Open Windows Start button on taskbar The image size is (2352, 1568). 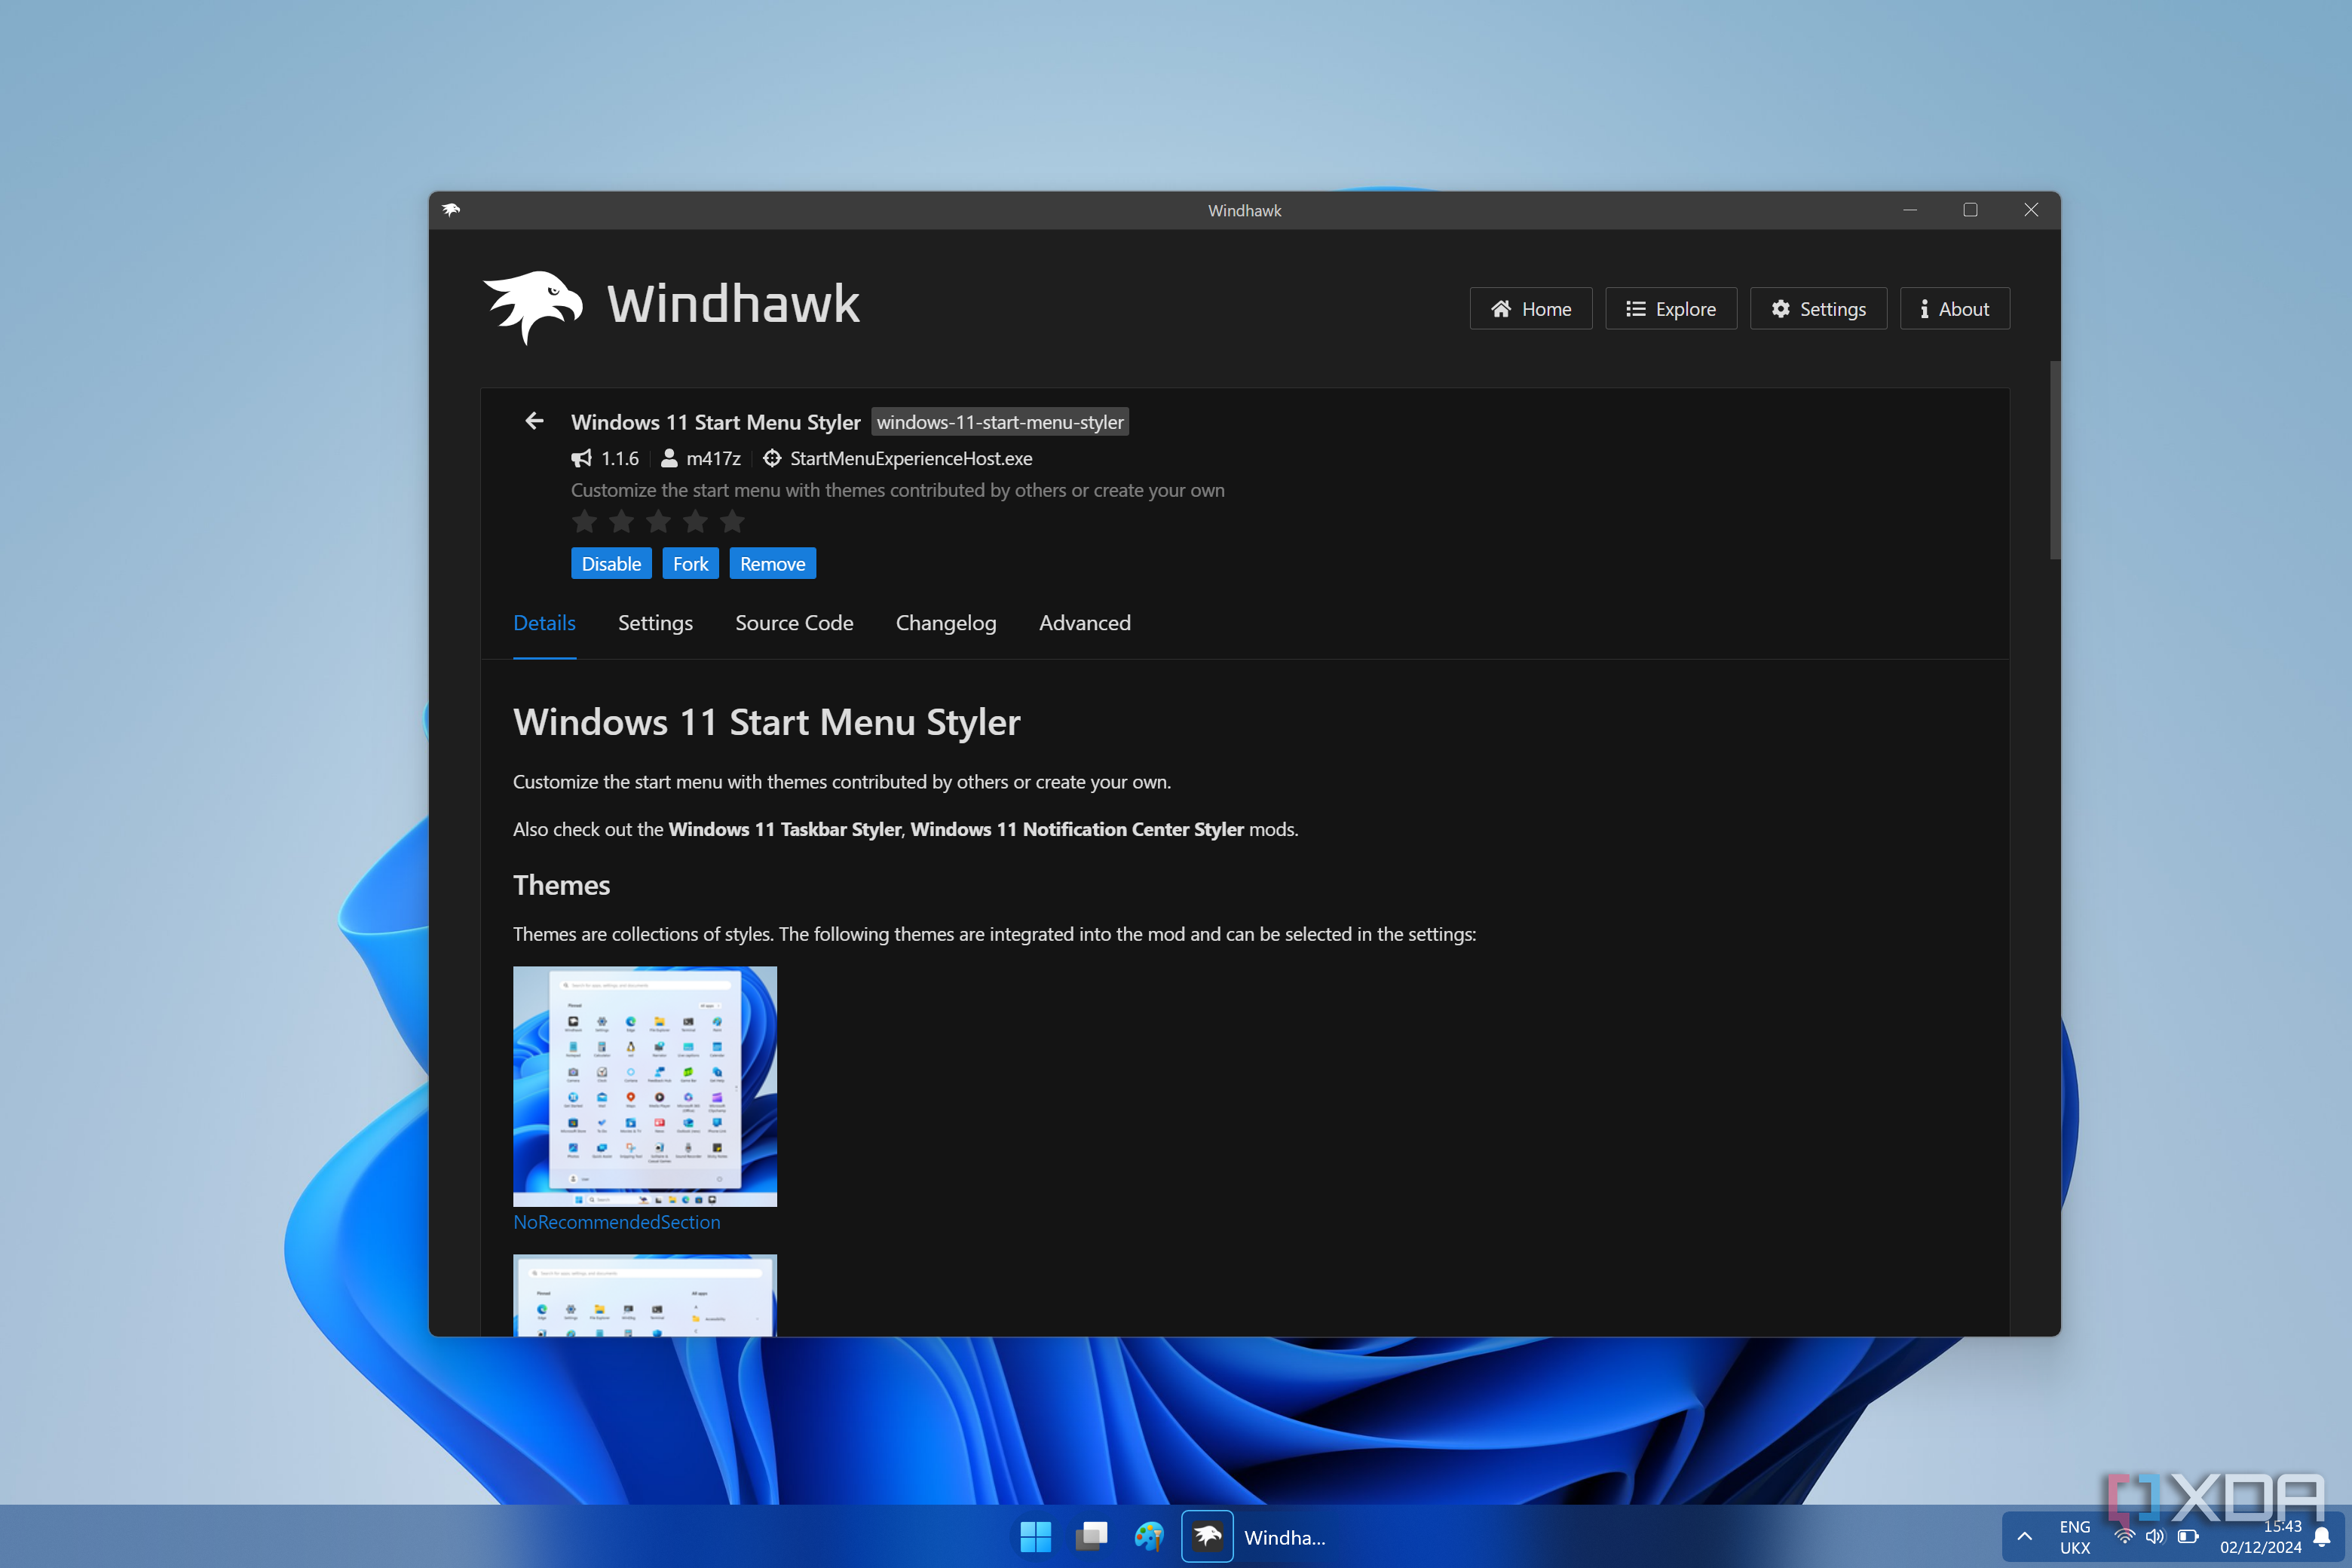(1035, 1537)
